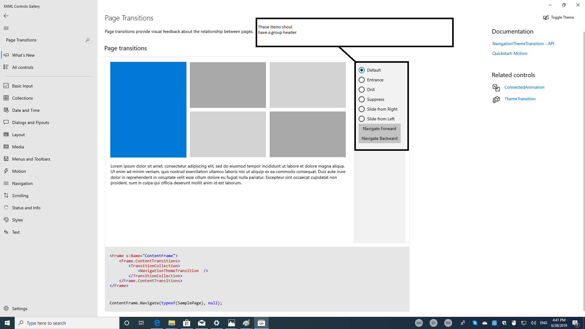This screenshot has height=329, width=585.
Task: Select the Default page transition
Action: [362, 70]
